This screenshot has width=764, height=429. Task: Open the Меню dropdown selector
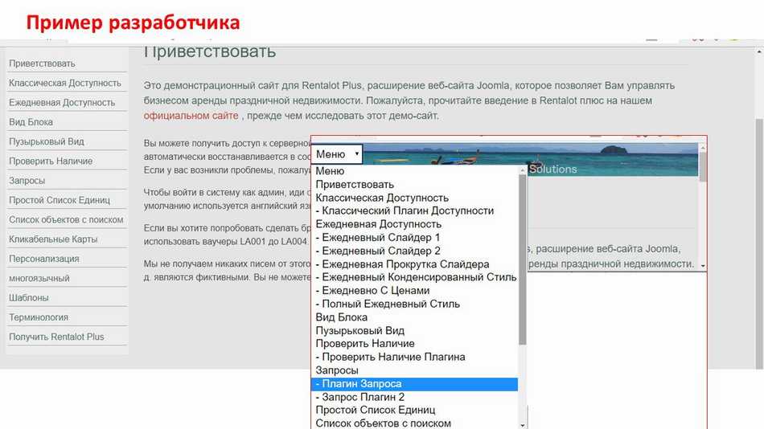(x=337, y=154)
